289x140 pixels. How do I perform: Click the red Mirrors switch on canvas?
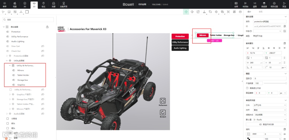pyautogui.click(x=203, y=35)
